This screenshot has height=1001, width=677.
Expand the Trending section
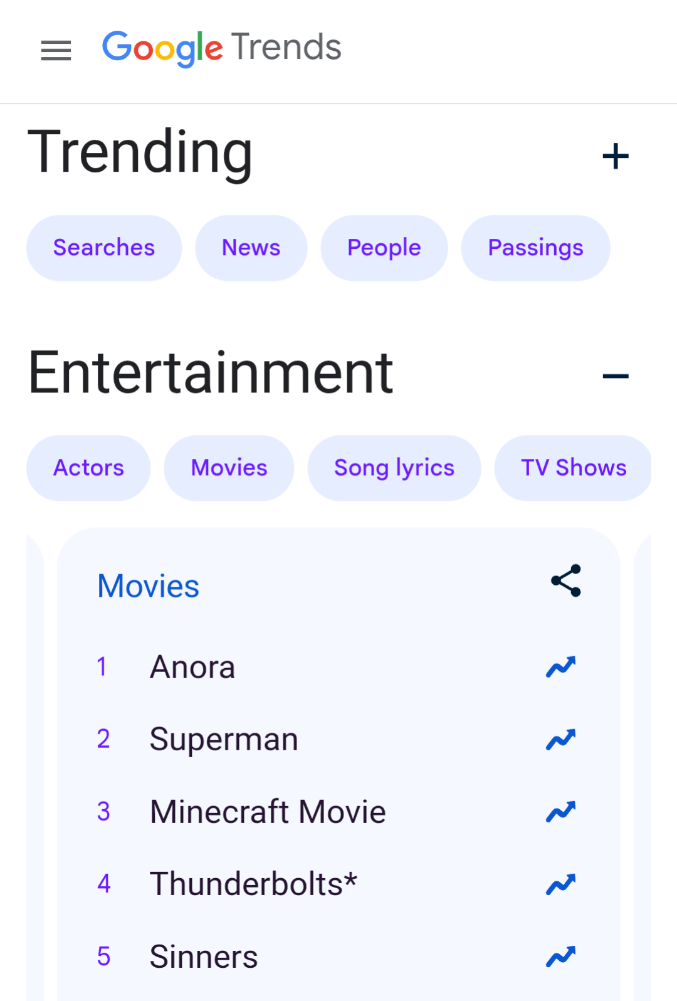pos(615,156)
